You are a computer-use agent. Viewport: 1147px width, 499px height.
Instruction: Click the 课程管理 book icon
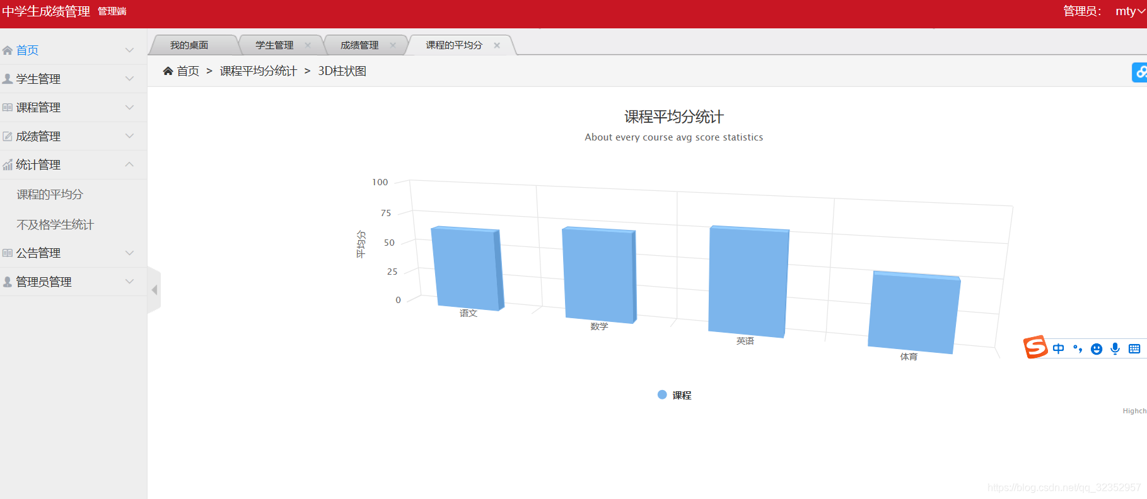pyautogui.click(x=8, y=108)
